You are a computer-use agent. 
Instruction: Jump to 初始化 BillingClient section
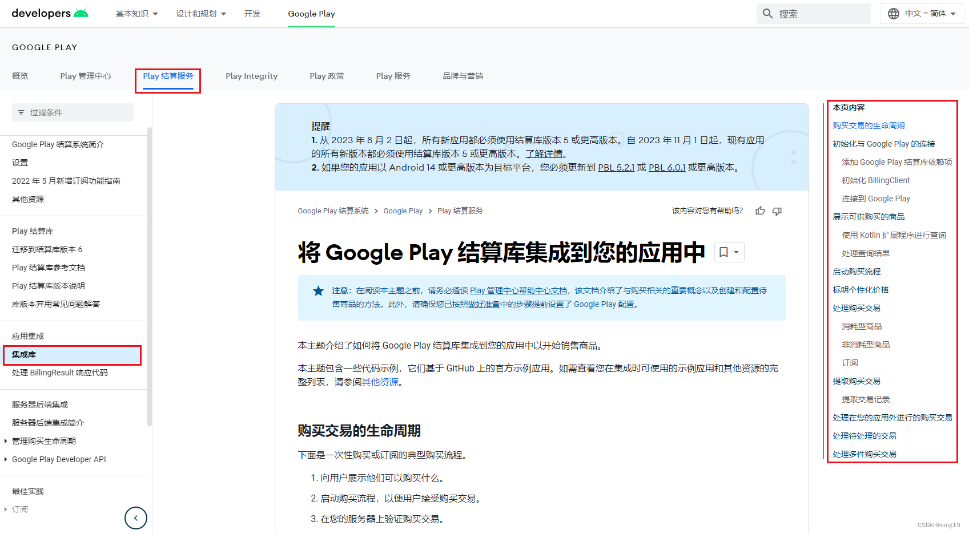[x=876, y=180]
